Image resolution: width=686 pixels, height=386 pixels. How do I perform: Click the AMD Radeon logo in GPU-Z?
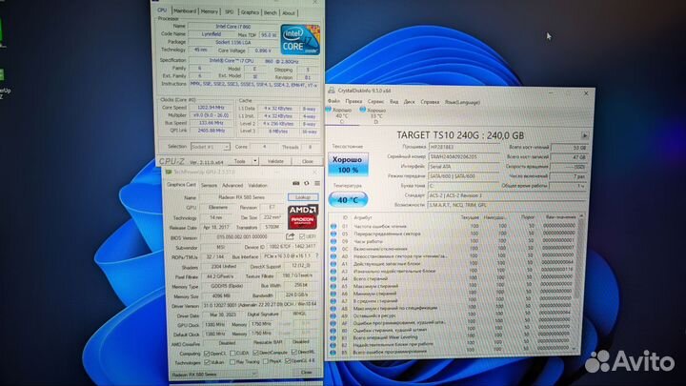pyautogui.click(x=301, y=214)
